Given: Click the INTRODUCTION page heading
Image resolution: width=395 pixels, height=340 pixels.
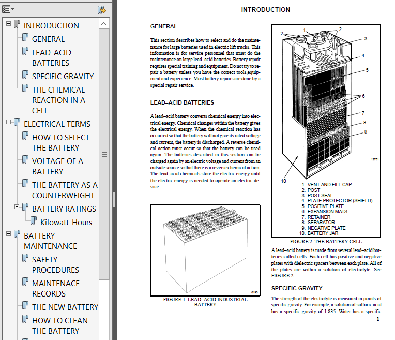Looking at the screenshot, I should 266,10.
